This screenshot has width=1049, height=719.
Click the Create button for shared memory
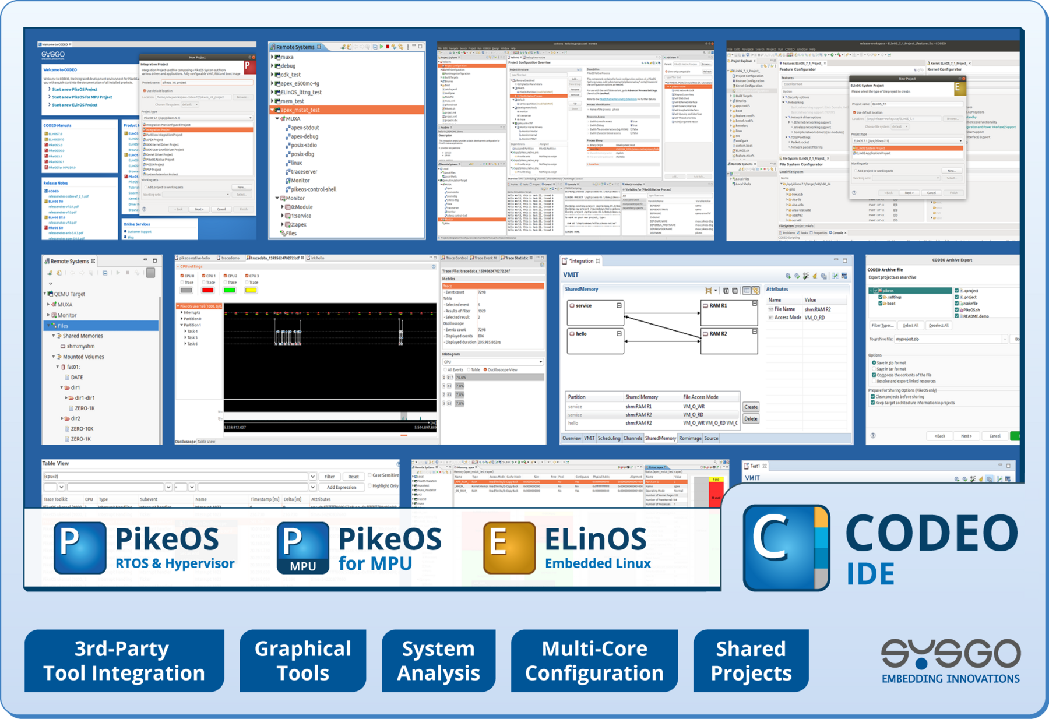(751, 407)
